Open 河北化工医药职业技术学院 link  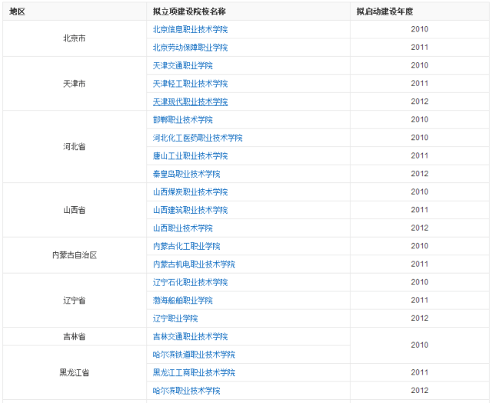(198, 138)
